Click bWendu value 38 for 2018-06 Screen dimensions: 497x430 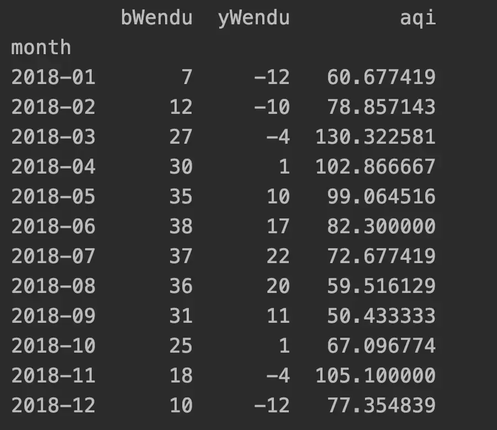(x=181, y=227)
